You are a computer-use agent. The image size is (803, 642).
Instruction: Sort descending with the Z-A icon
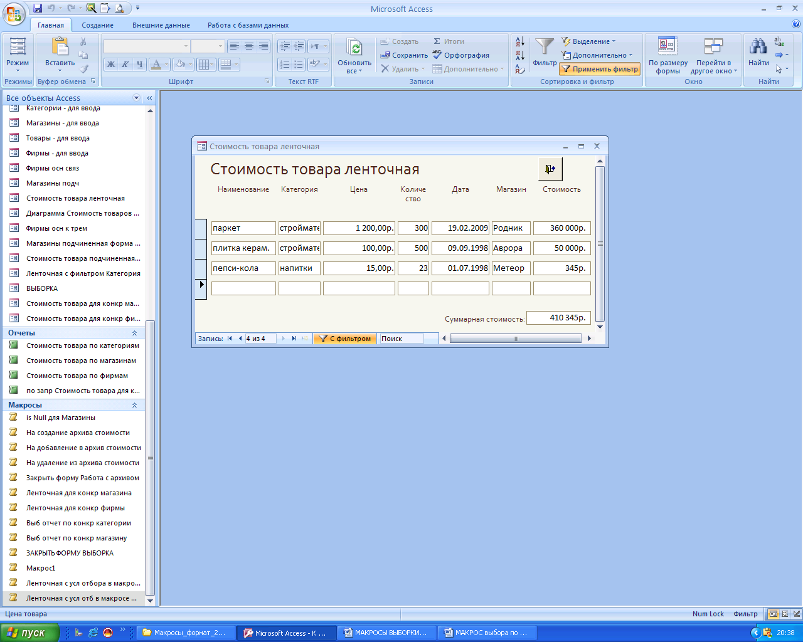click(520, 55)
